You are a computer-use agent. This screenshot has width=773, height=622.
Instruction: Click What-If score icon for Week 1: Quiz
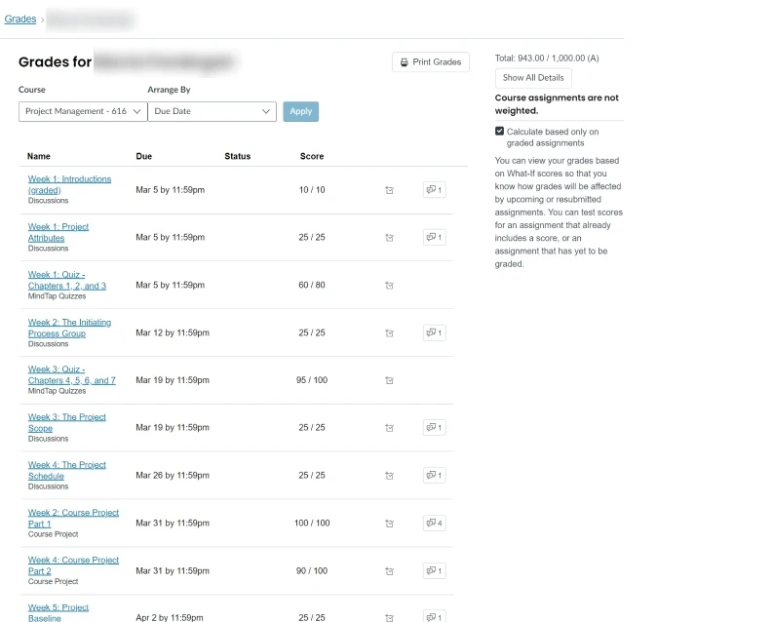[389, 286]
